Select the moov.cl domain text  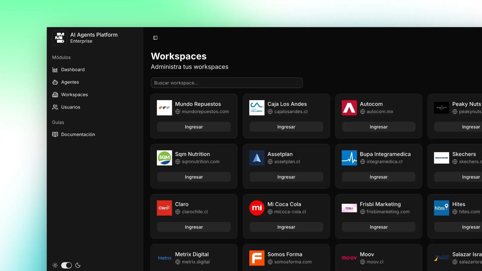point(375,262)
